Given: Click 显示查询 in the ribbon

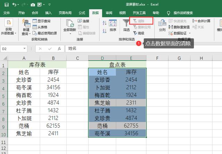Looking at the screenshot, I should click(x=42, y=21).
